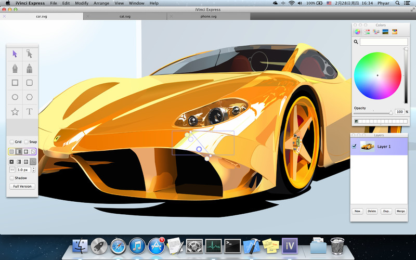Open the Apple menu
The height and width of the screenshot is (260, 416).
pos(8,3)
